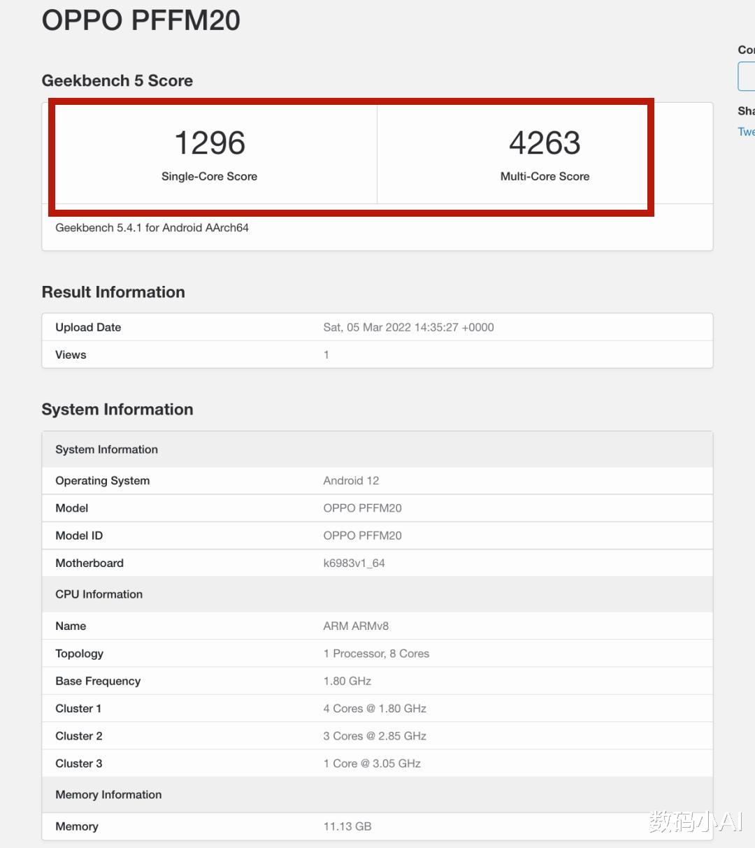Click the OPPO PFFM20 page title

[141, 20]
